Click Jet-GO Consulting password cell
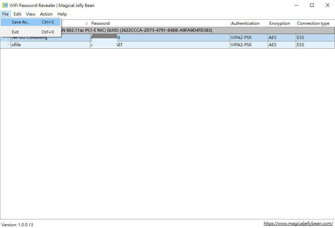335x228 pixels. [160, 38]
